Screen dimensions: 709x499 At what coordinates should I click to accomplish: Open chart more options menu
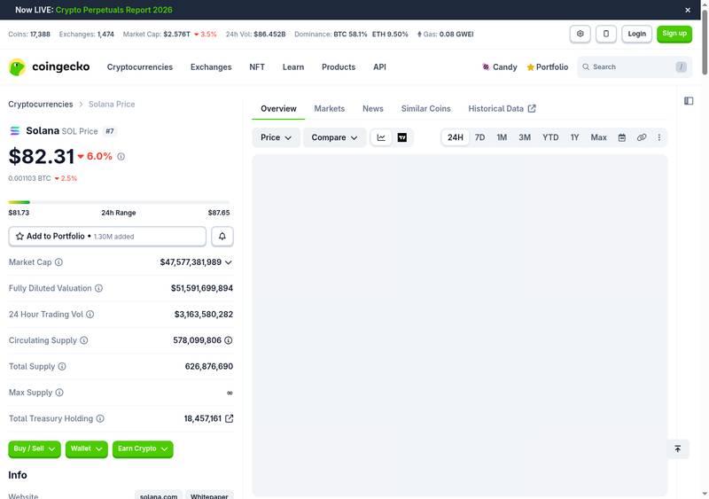pyautogui.click(x=658, y=137)
